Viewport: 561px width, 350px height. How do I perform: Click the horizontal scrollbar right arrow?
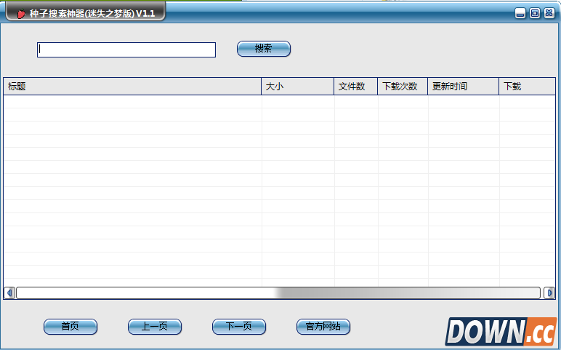(x=549, y=293)
